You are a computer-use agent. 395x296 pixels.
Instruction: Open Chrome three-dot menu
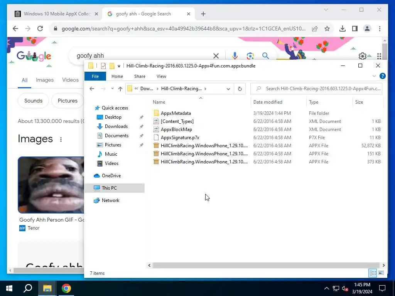pyautogui.click(x=380, y=29)
